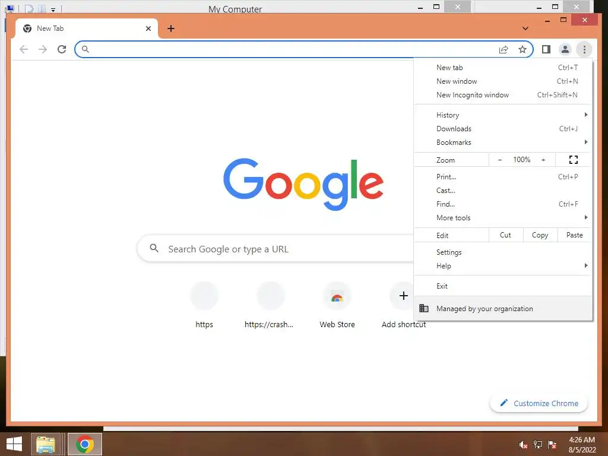This screenshot has width=608, height=456.
Task: Click the 100% zoom value
Action: pos(521,160)
